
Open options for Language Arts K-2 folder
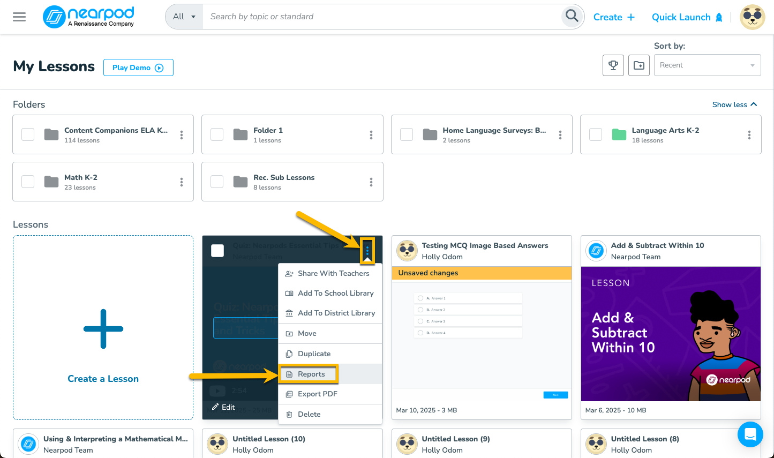pos(749,135)
